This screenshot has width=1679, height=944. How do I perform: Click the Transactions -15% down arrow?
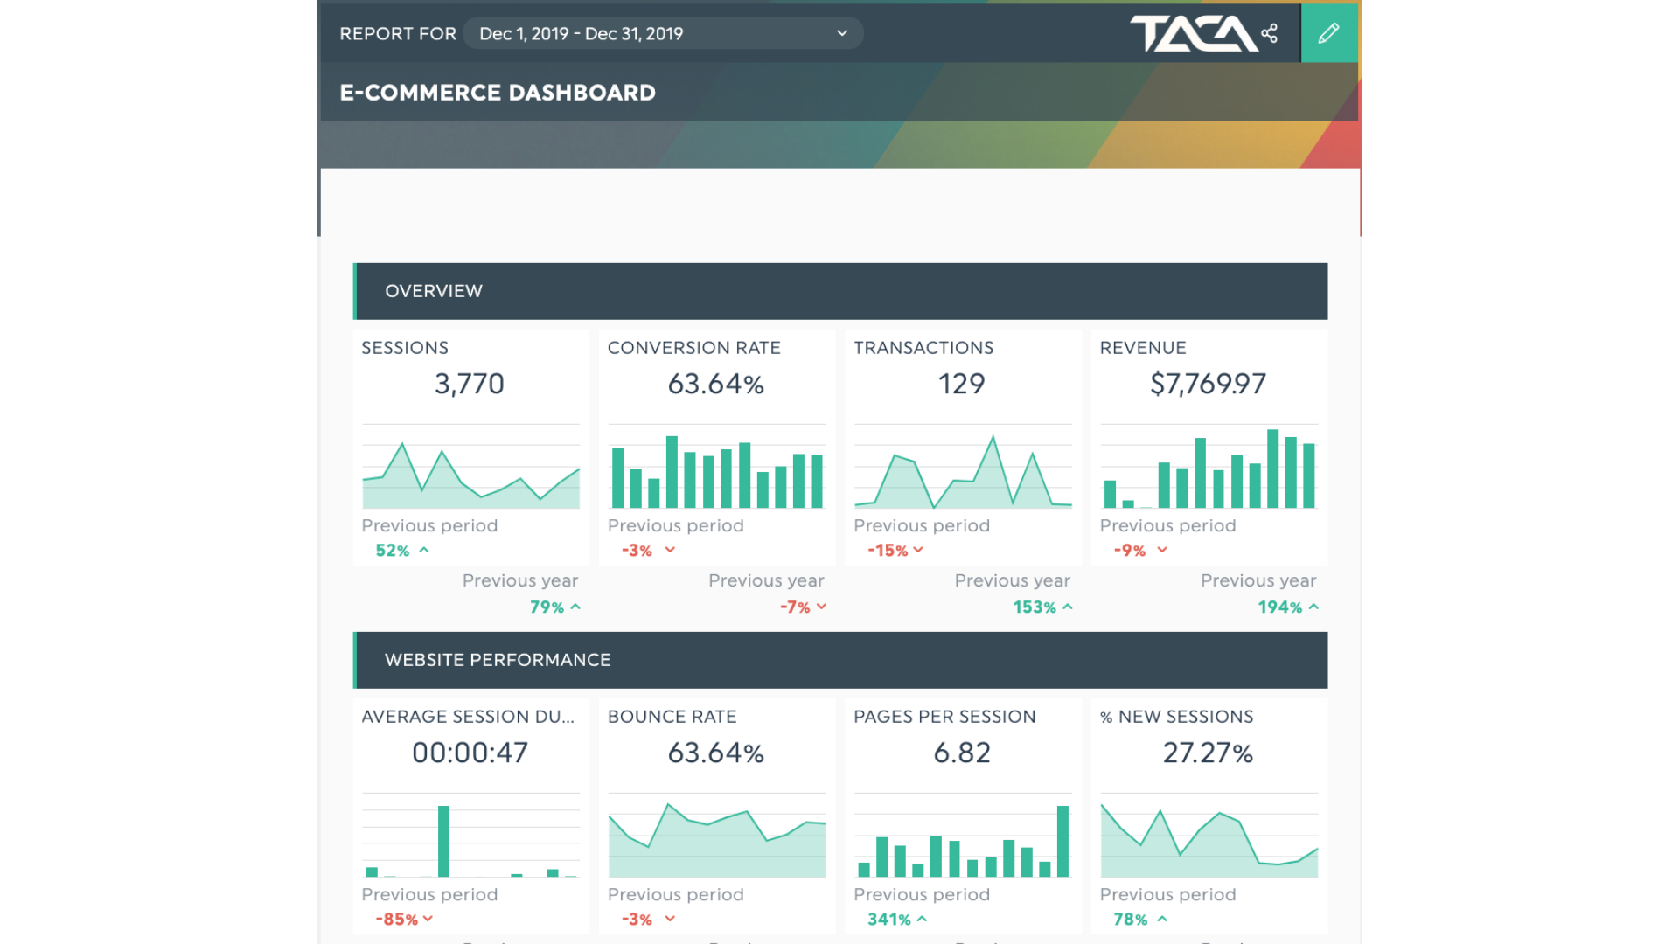[x=918, y=550]
